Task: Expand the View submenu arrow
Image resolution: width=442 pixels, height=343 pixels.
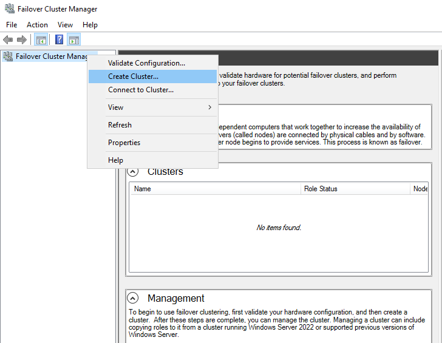Action: [x=209, y=107]
